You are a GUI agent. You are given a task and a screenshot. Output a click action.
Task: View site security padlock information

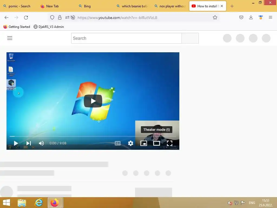[60, 17]
